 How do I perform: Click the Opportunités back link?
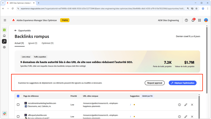coord(24,31)
